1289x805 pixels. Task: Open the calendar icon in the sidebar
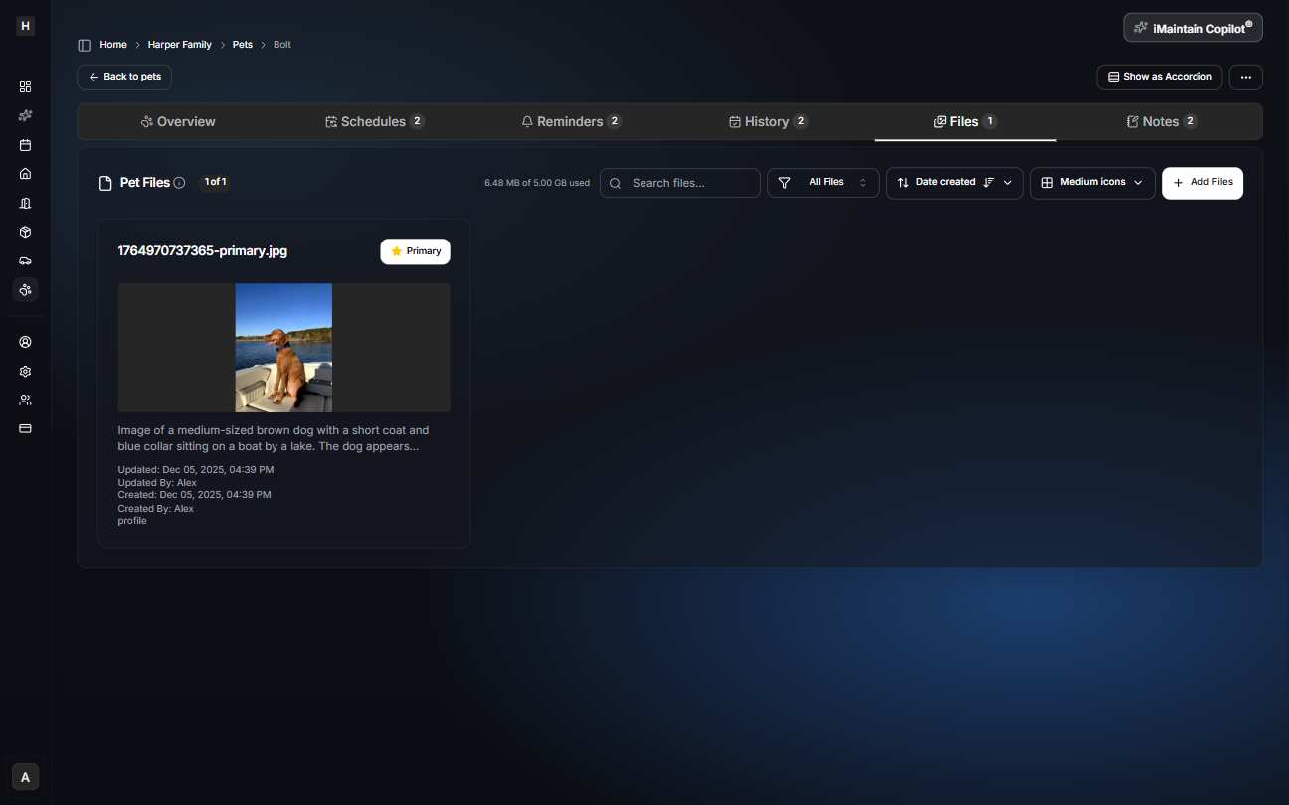pos(25,144)
